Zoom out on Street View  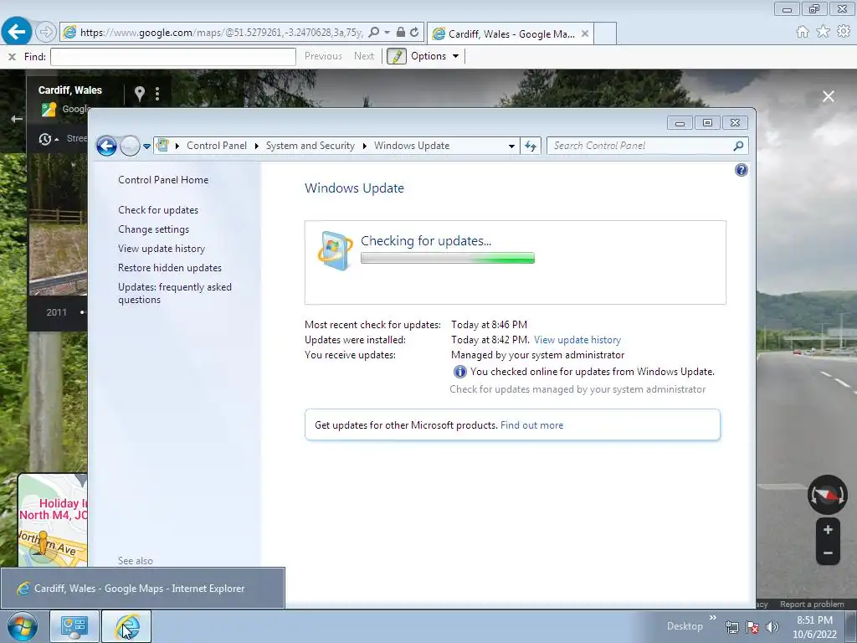[x=828, y=553]
